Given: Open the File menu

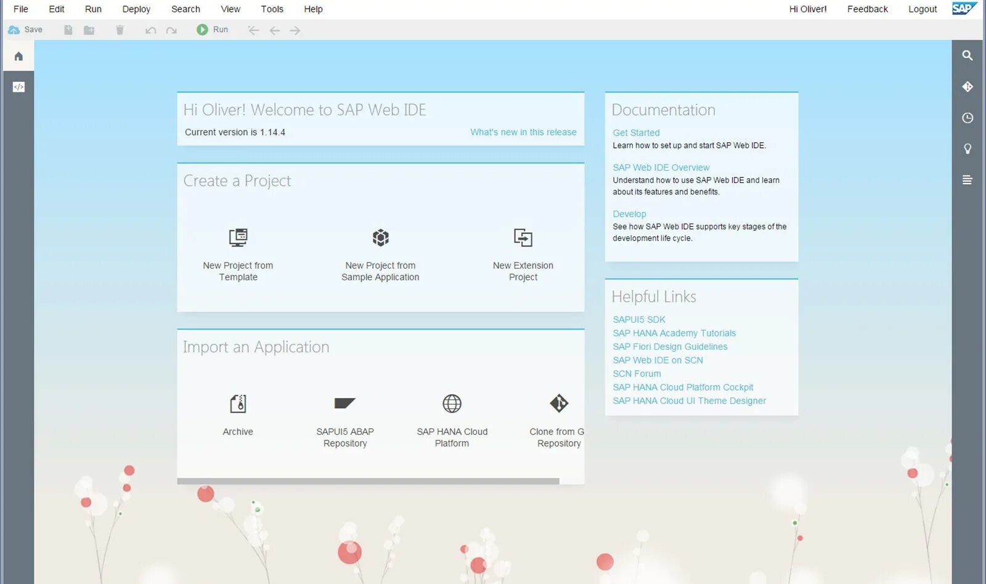Looking at the screenshot, I should point(21,9).
